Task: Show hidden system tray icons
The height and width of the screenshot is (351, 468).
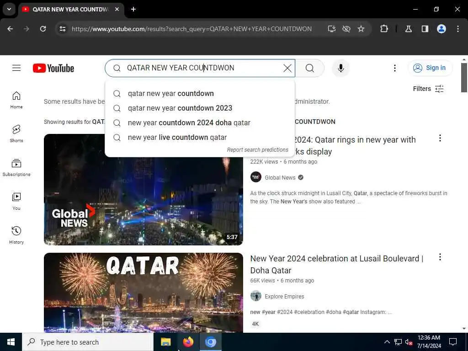Action: pyautogui.click(x=387, y=342)
